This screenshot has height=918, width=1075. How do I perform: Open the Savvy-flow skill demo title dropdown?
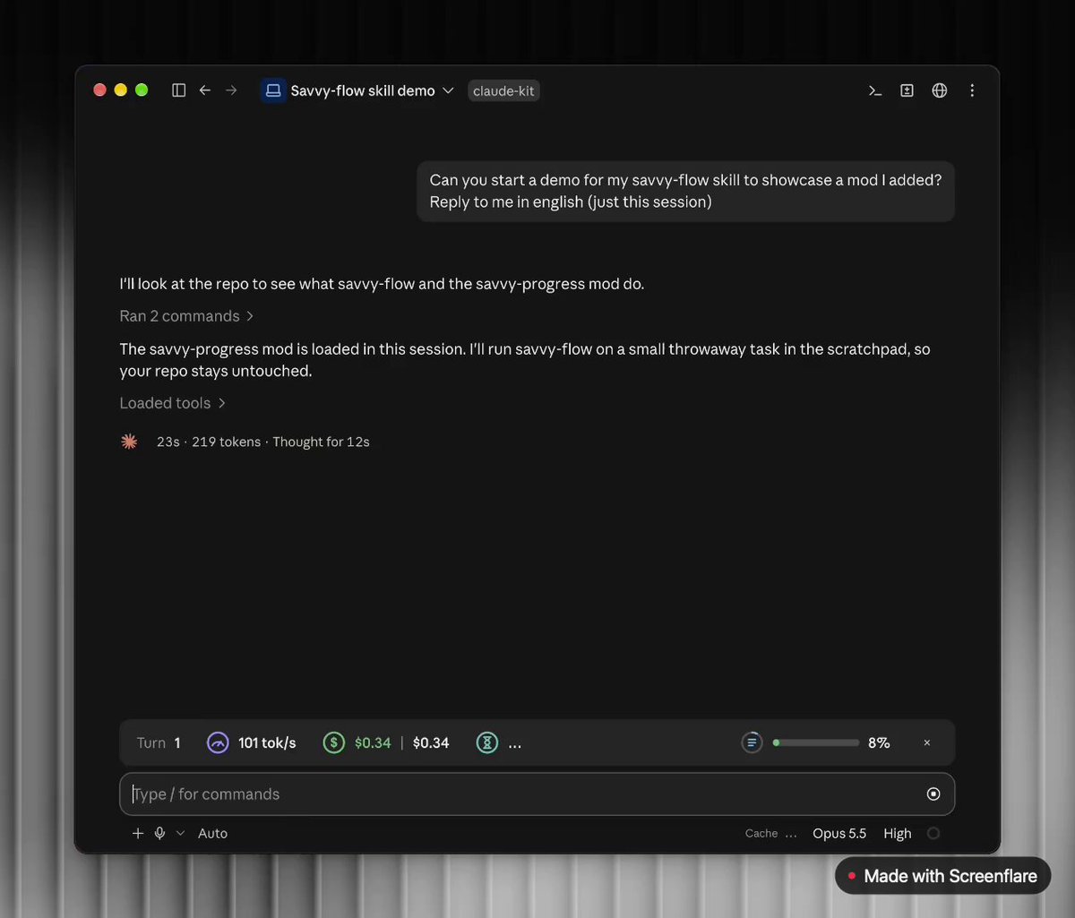tap(371, 90)
